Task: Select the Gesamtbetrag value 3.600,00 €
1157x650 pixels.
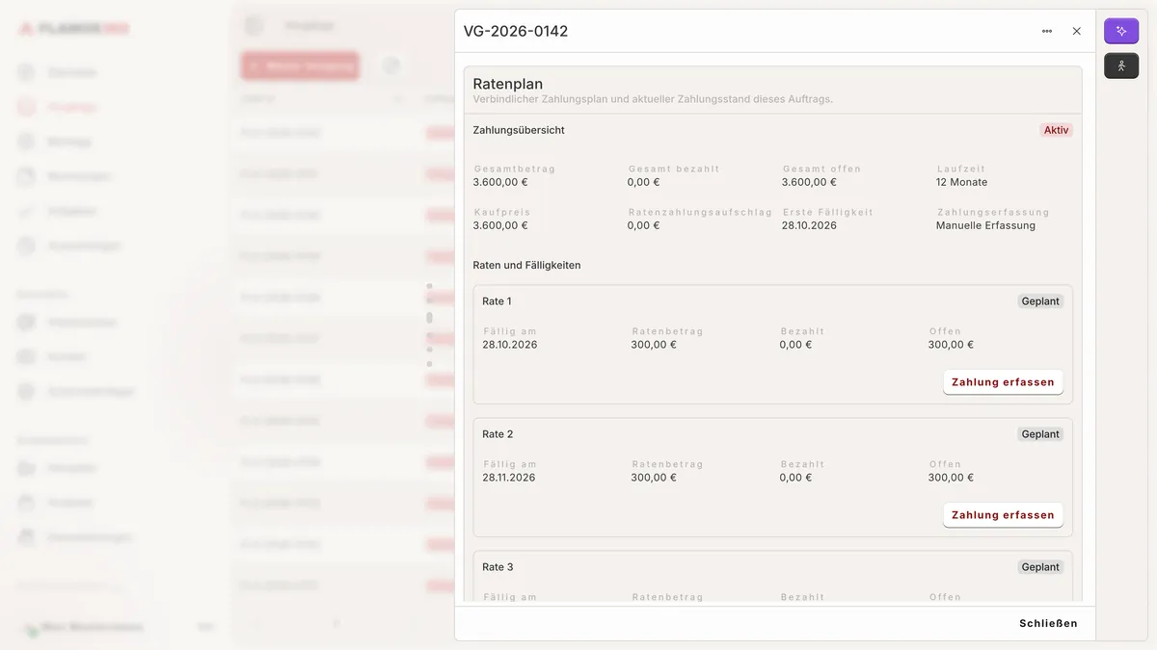Action: pos(500,182)
